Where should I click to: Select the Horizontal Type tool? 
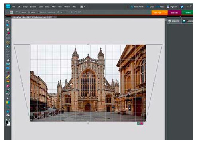[8, 55]
